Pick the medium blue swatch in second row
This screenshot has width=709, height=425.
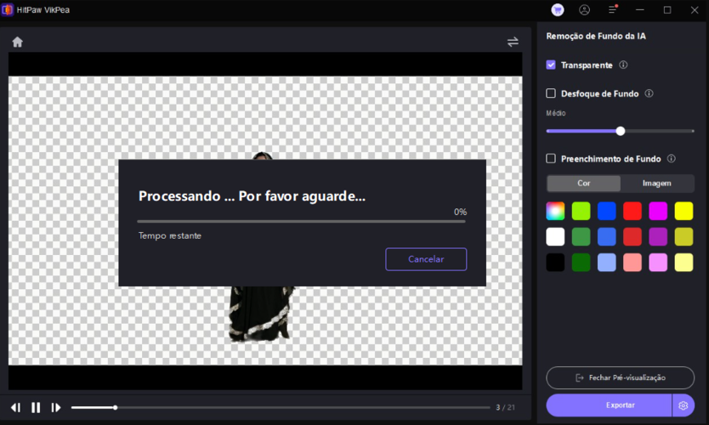607,237
